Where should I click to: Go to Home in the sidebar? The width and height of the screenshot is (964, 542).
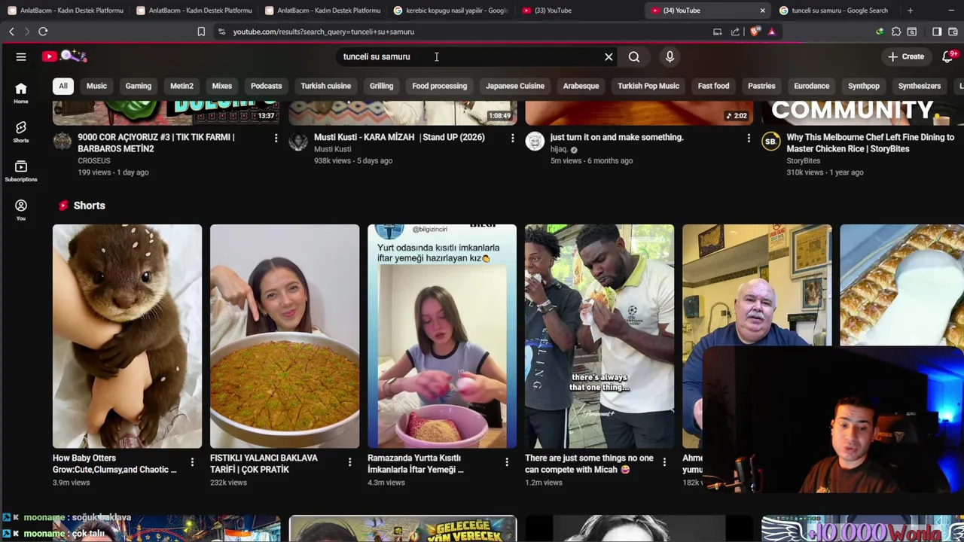[x=21, y=93]
